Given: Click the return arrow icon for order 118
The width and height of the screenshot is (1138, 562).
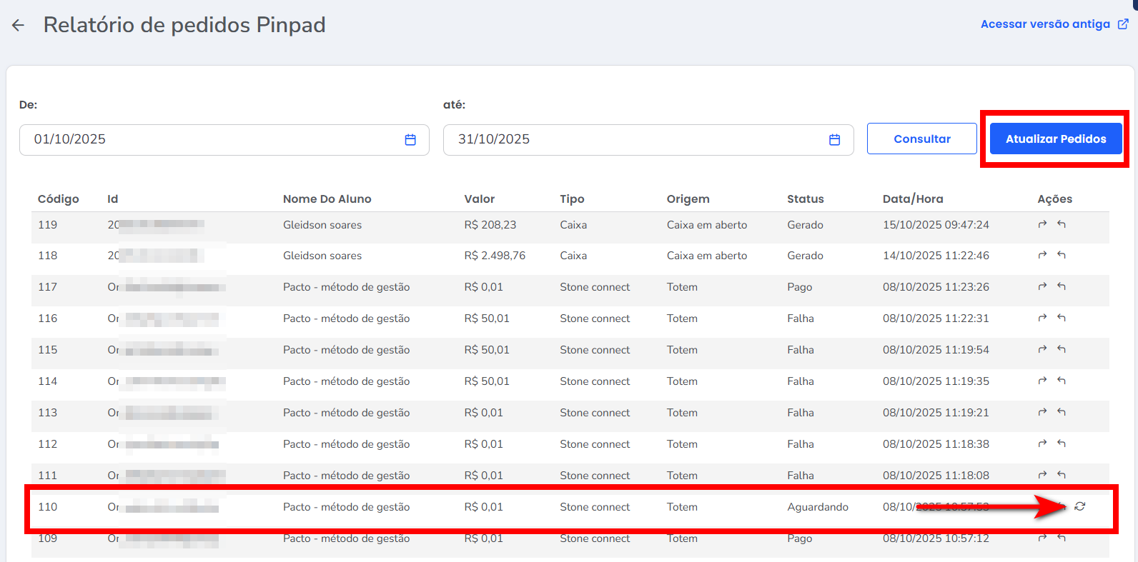Looking at the screenshot, I should point(1062,255).
